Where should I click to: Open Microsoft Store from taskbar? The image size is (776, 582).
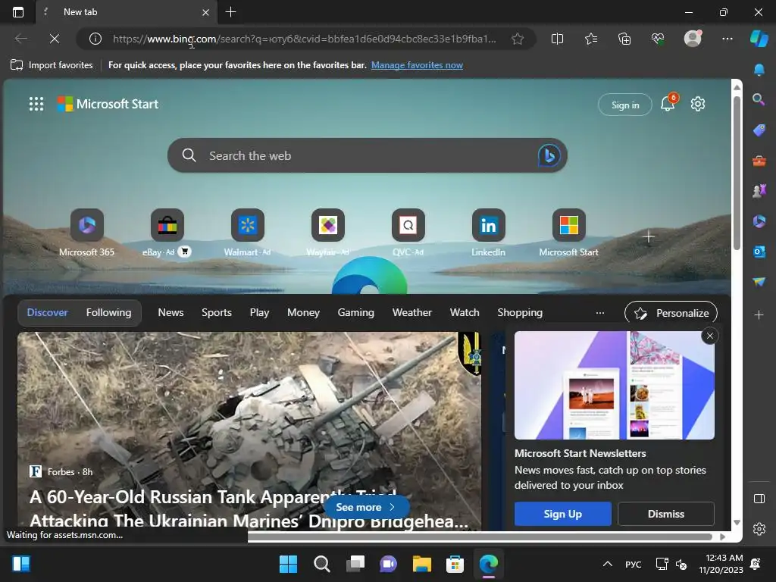coord(455,564)
